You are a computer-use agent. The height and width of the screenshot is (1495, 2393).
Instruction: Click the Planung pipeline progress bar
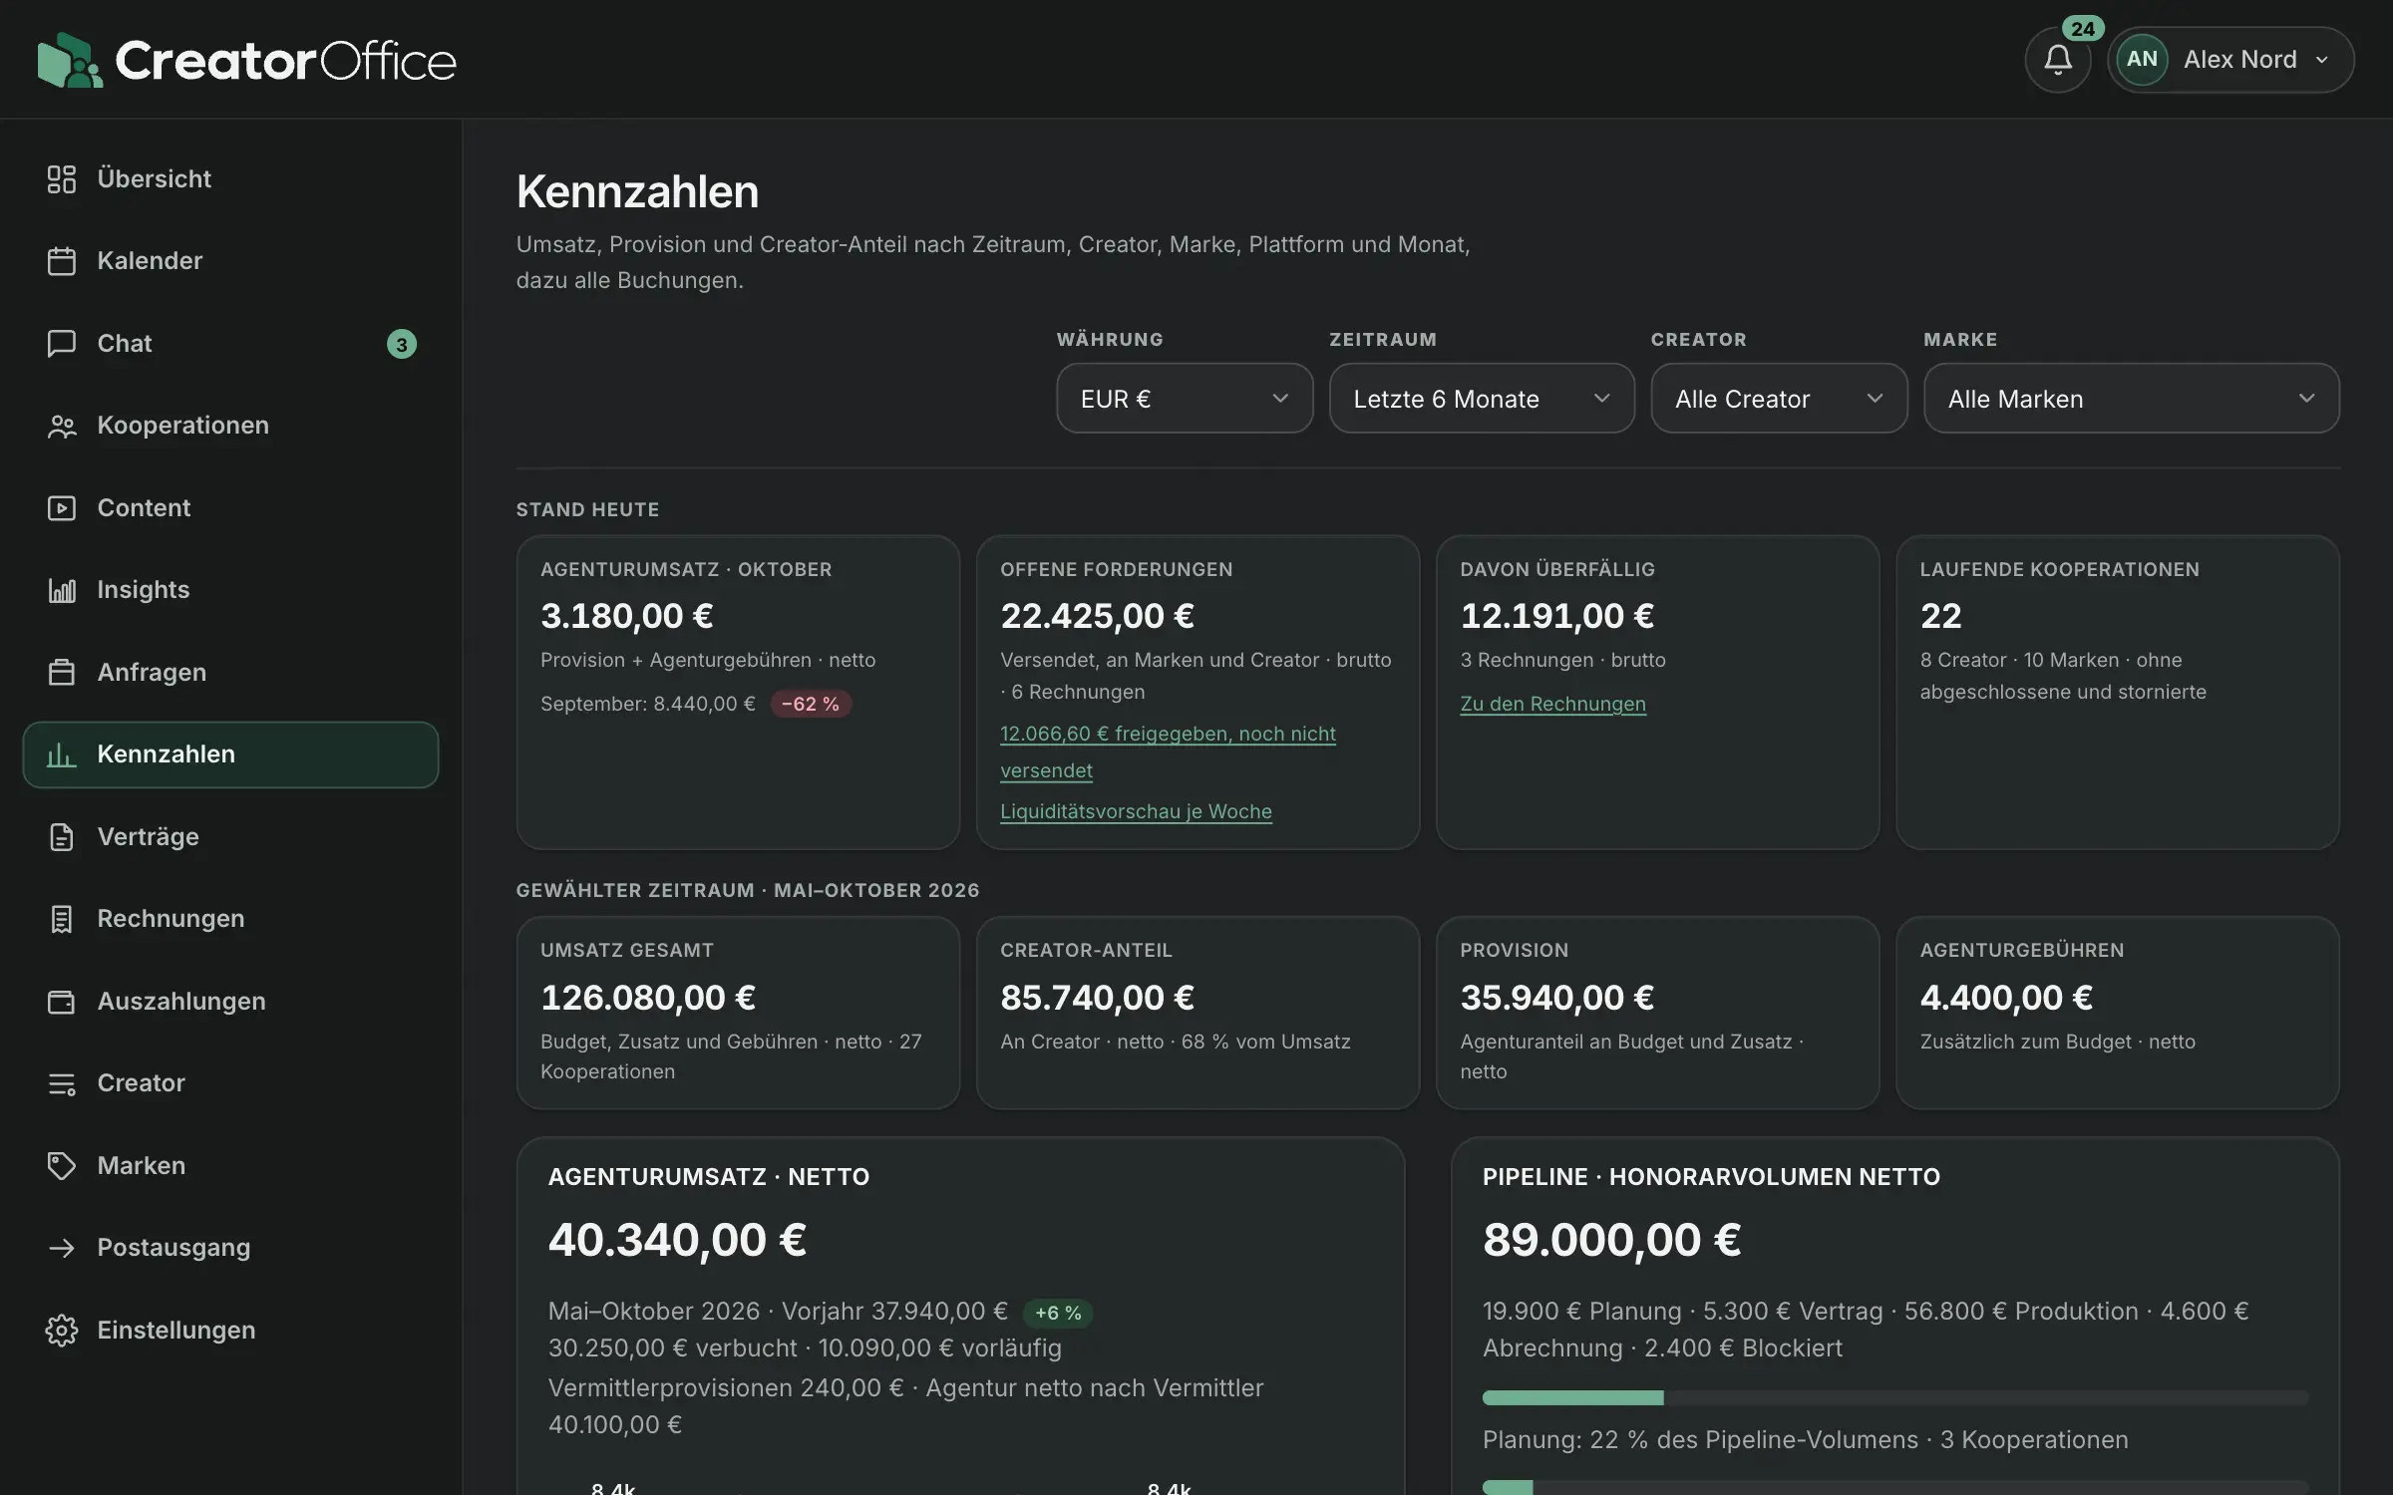coord(1894,1397)
